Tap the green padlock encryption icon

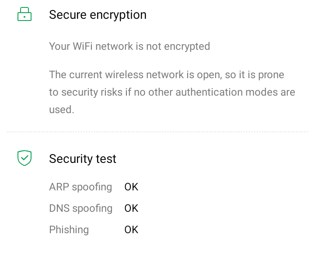[x=24, y=15]
